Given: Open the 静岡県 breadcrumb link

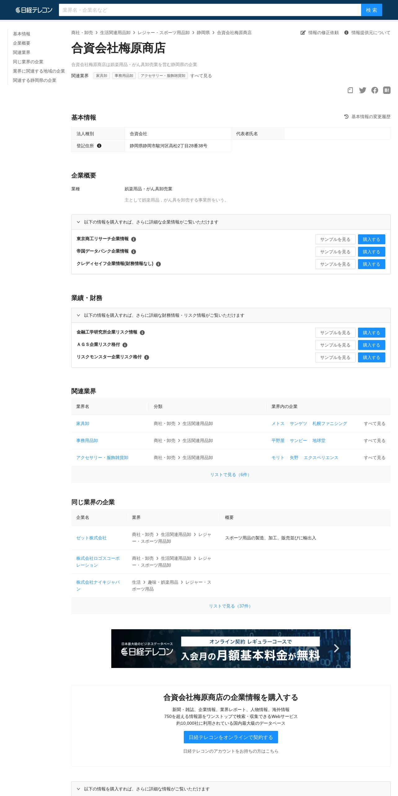Looking at the screenshot, I should (203, 33).
